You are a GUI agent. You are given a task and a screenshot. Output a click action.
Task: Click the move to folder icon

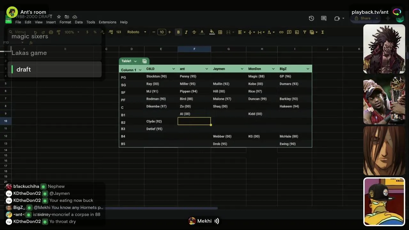67,17
